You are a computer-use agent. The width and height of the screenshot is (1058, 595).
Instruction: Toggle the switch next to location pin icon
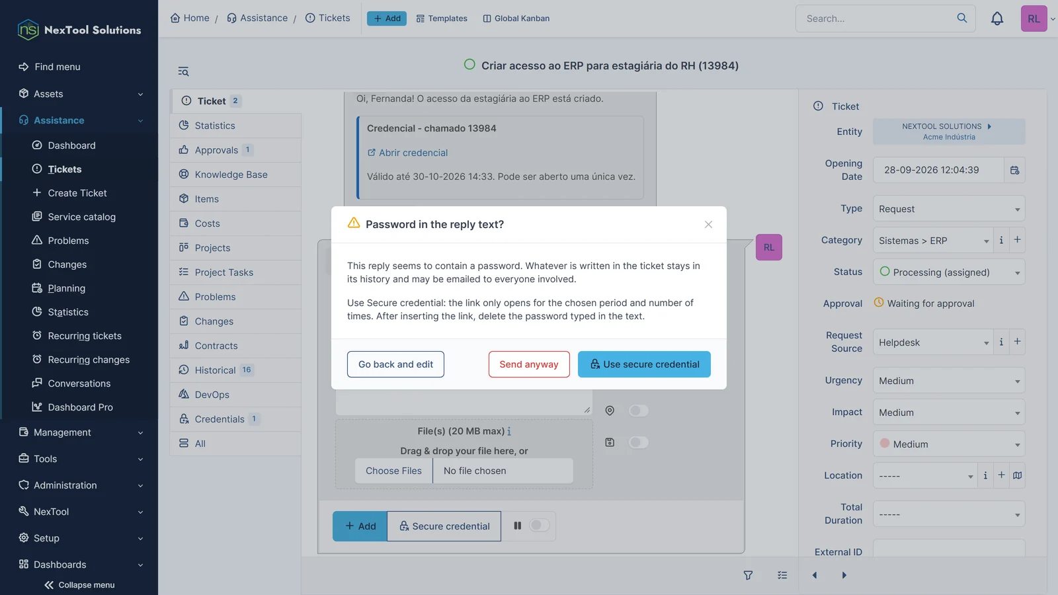638,411
